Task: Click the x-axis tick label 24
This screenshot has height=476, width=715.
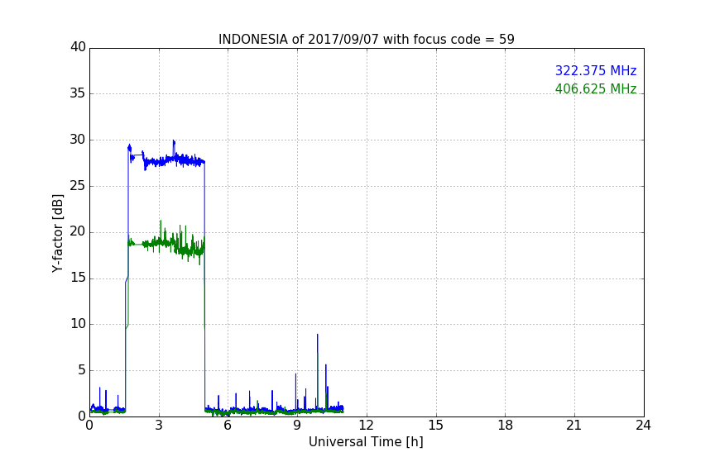Action: point(643,426)
